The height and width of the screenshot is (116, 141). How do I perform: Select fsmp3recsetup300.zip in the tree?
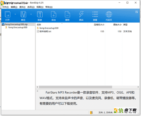coord(16,24)
